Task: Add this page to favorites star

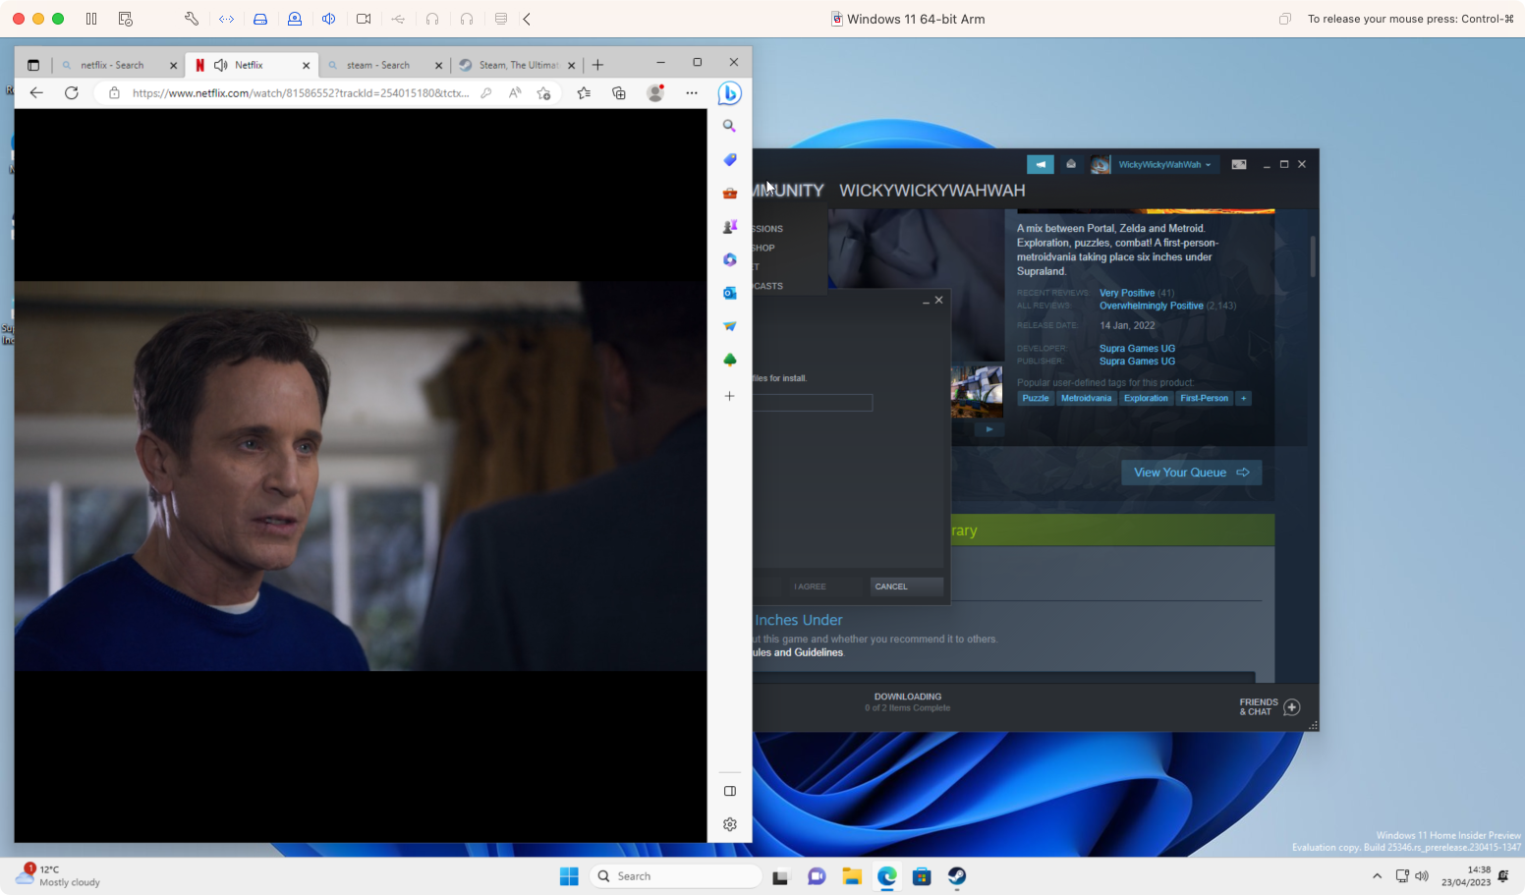Action: click(x=544, y=92)
